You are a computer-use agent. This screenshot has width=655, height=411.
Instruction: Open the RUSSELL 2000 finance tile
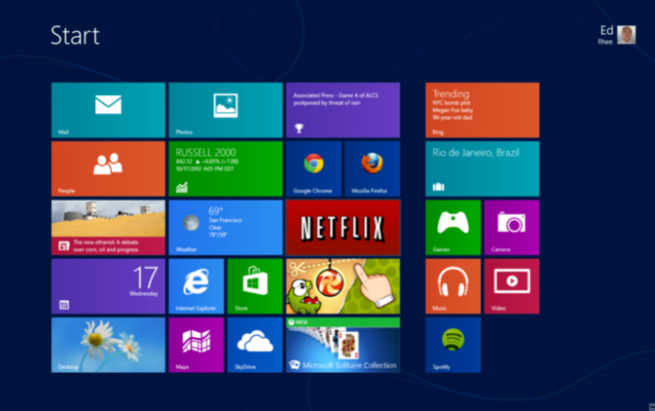[x=226, y=169]
